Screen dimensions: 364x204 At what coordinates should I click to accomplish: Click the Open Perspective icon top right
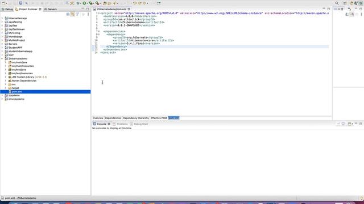click(345, 3)
